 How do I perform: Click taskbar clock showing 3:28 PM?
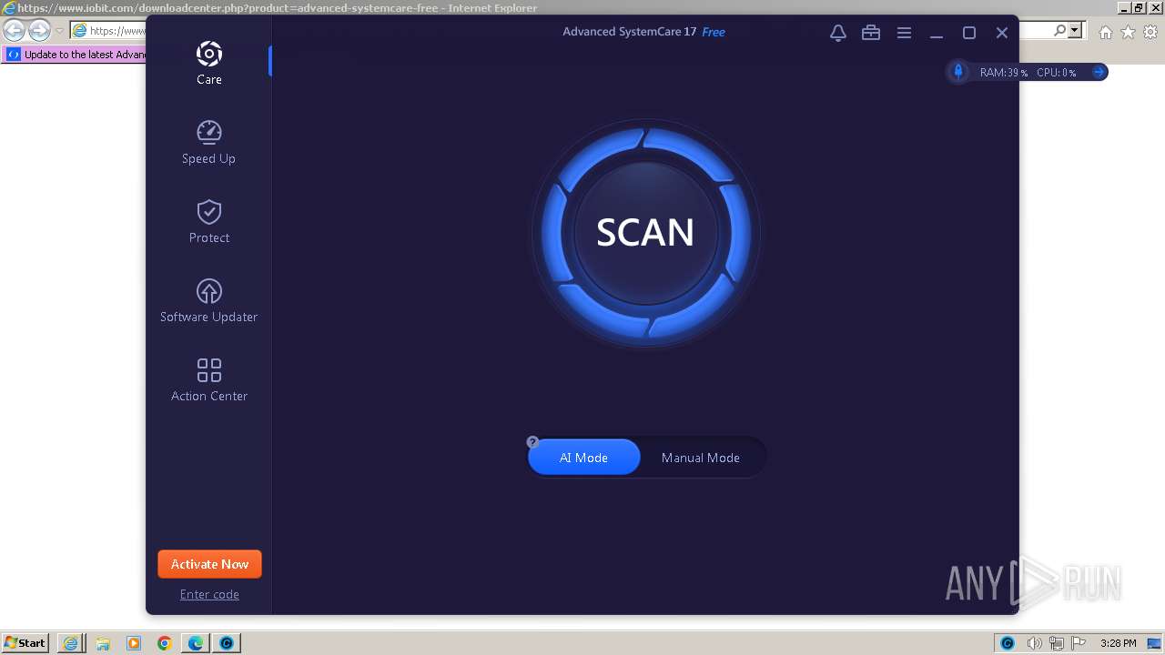tap(1118, 643)
